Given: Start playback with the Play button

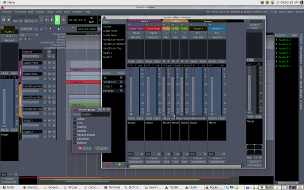Looking at the screenshot, I should (x=52, y=20).
